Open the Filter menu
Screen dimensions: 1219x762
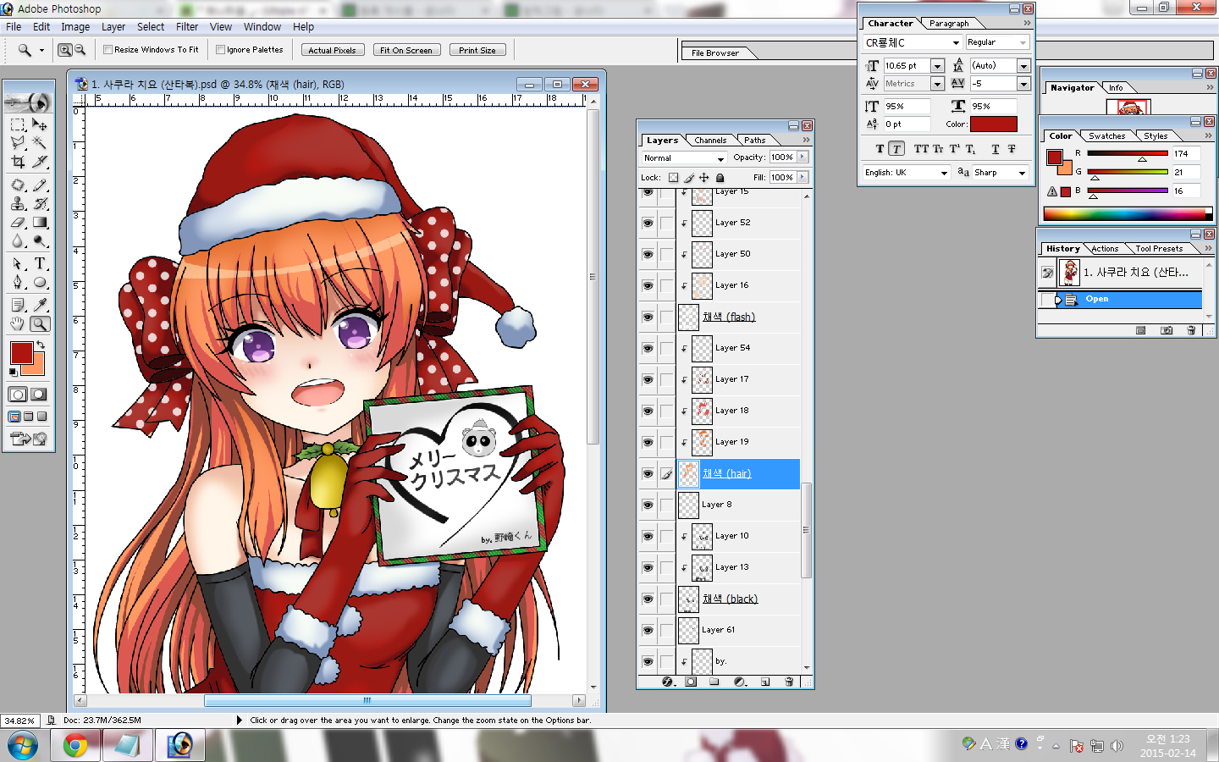(x=186, y=27)
